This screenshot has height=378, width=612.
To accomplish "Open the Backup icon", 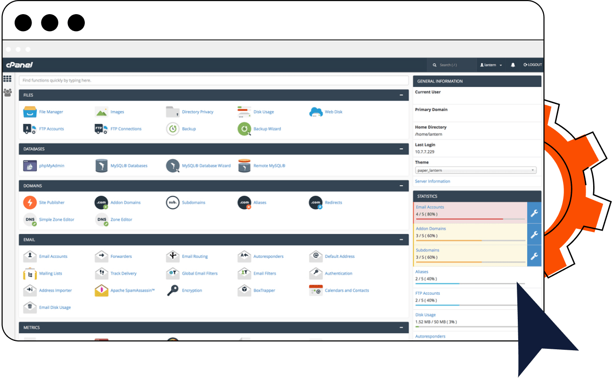I will pos(173,129).
